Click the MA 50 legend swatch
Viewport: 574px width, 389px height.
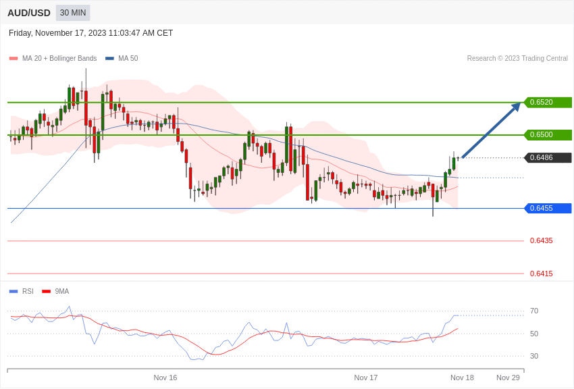pyautogui.click(x=109, y=59)
